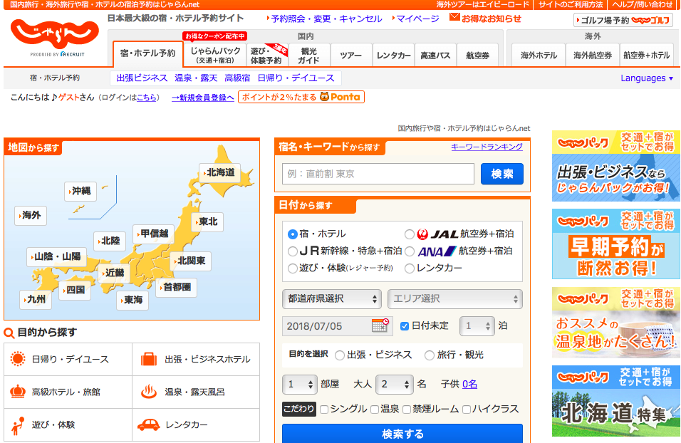Select 九州 region on the map

pos(36,299)
